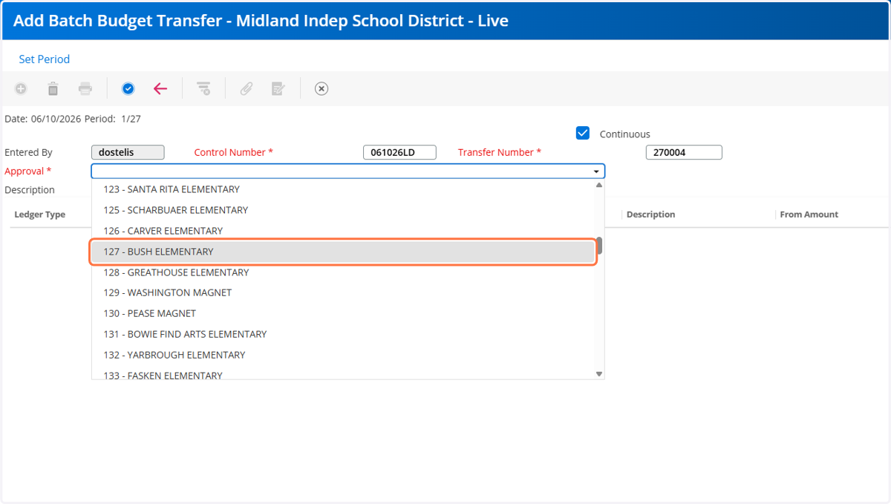The image size is (891, 504).
Task: Open the Set Period link
Action: point(45,59)
